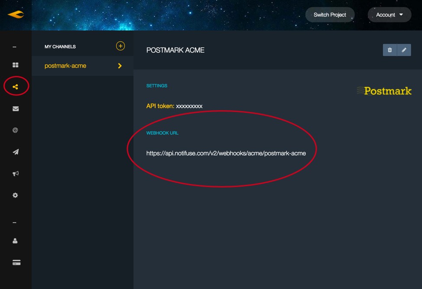This screenshot has width=422, height=289.
Task: Open the envelope mail icon in sidebar
Action: coord(16,108)
